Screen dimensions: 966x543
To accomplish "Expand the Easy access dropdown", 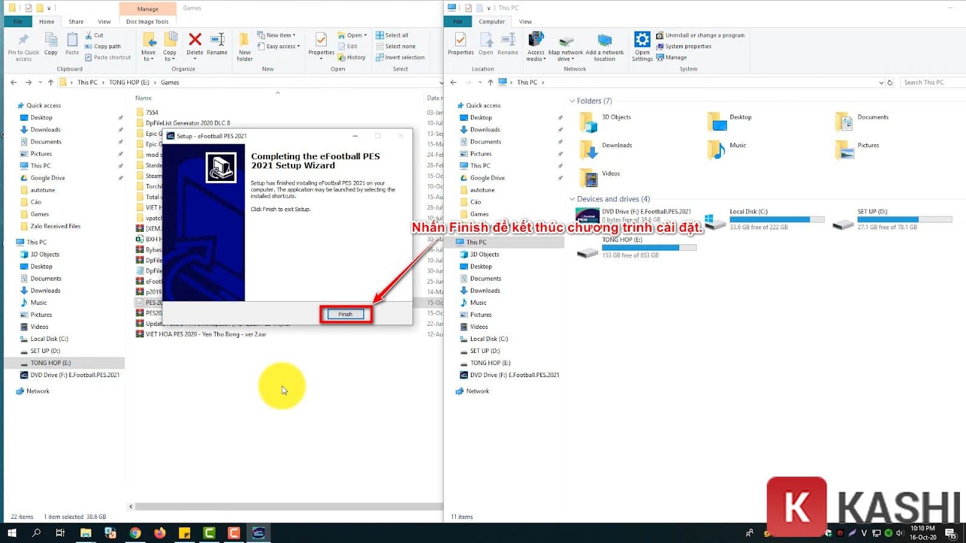I will (x=280, y=46).
